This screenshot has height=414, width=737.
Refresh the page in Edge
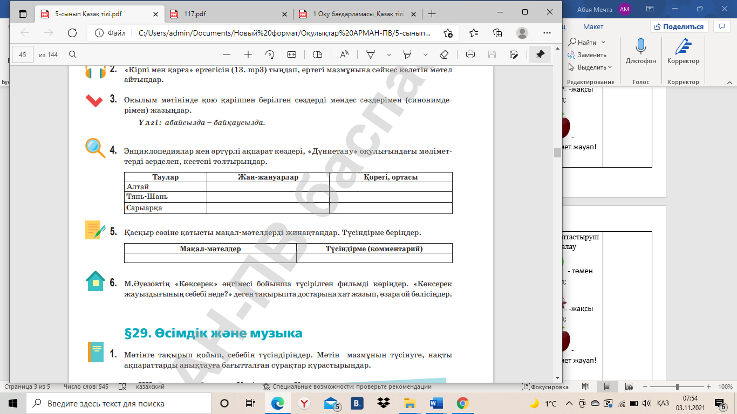click(x=72, y=33)
